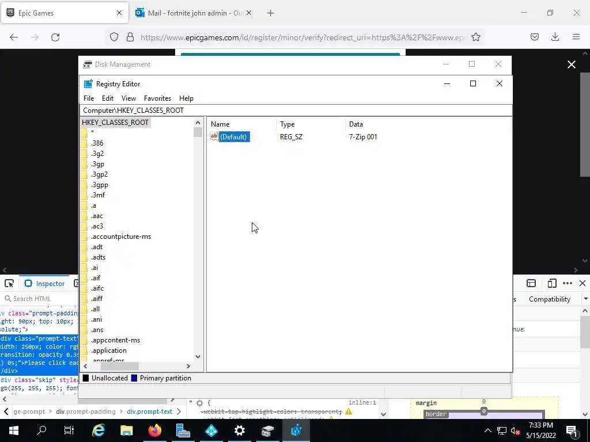This screenshot has height=442, width=590.
Task: Click the tree pane scroll down arrow
Action: (198, 357)
